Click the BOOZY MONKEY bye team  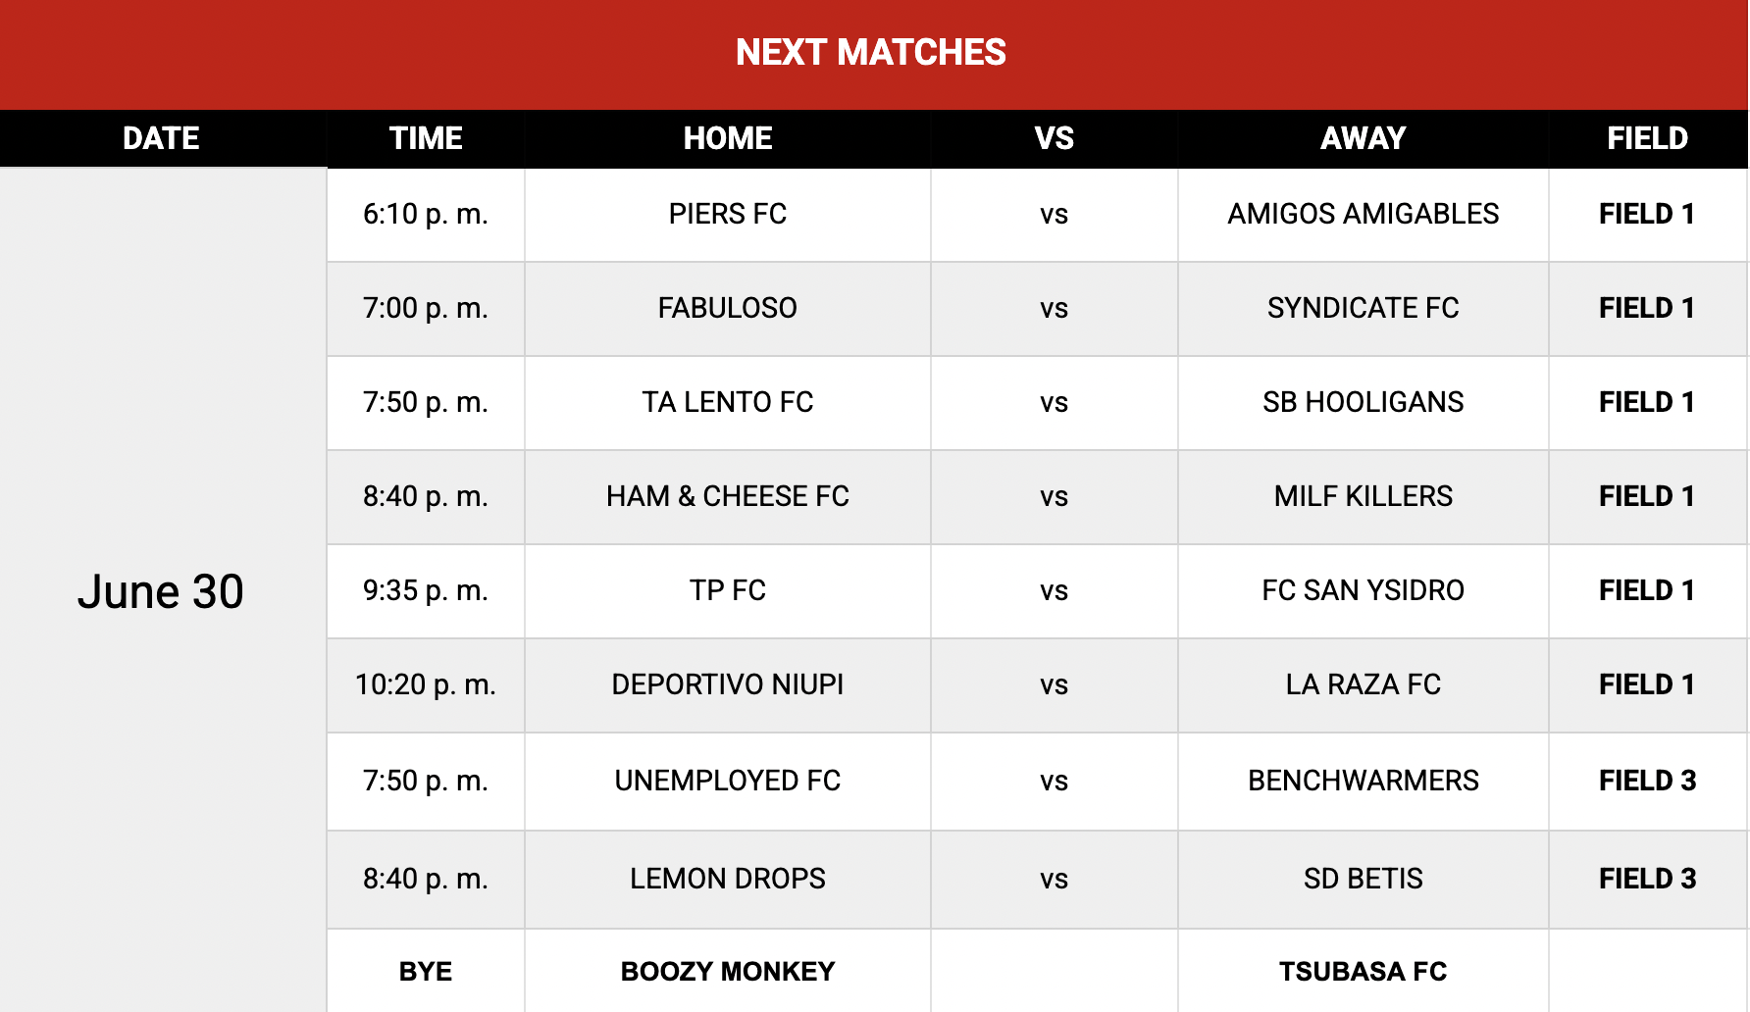(x=728, y=971)
